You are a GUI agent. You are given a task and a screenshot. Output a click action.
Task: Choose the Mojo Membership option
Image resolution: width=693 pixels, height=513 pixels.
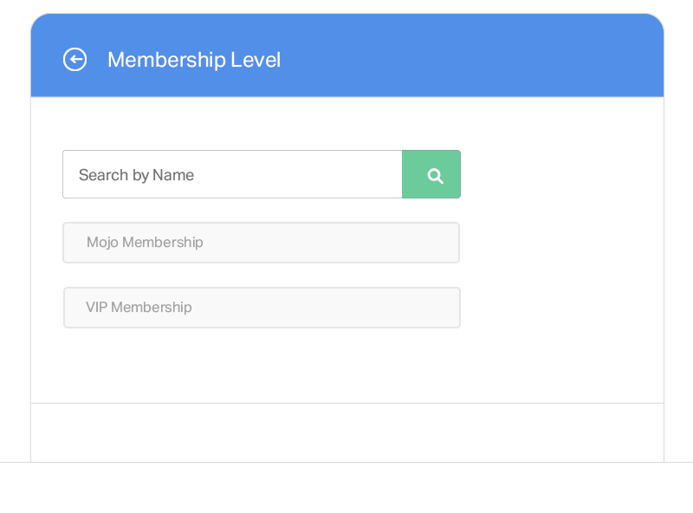(x=262, y=243)
